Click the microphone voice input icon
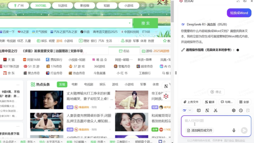Screen dimensions: 254x143 click(x=234, y=130)
